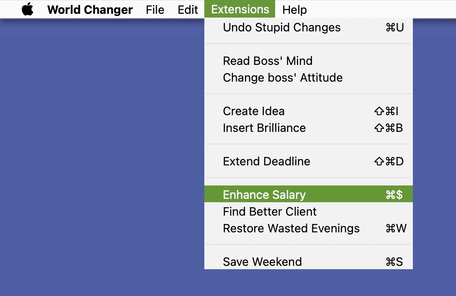Select Insert Brilliance from menu
456x296 pixels.
(264, 128)
